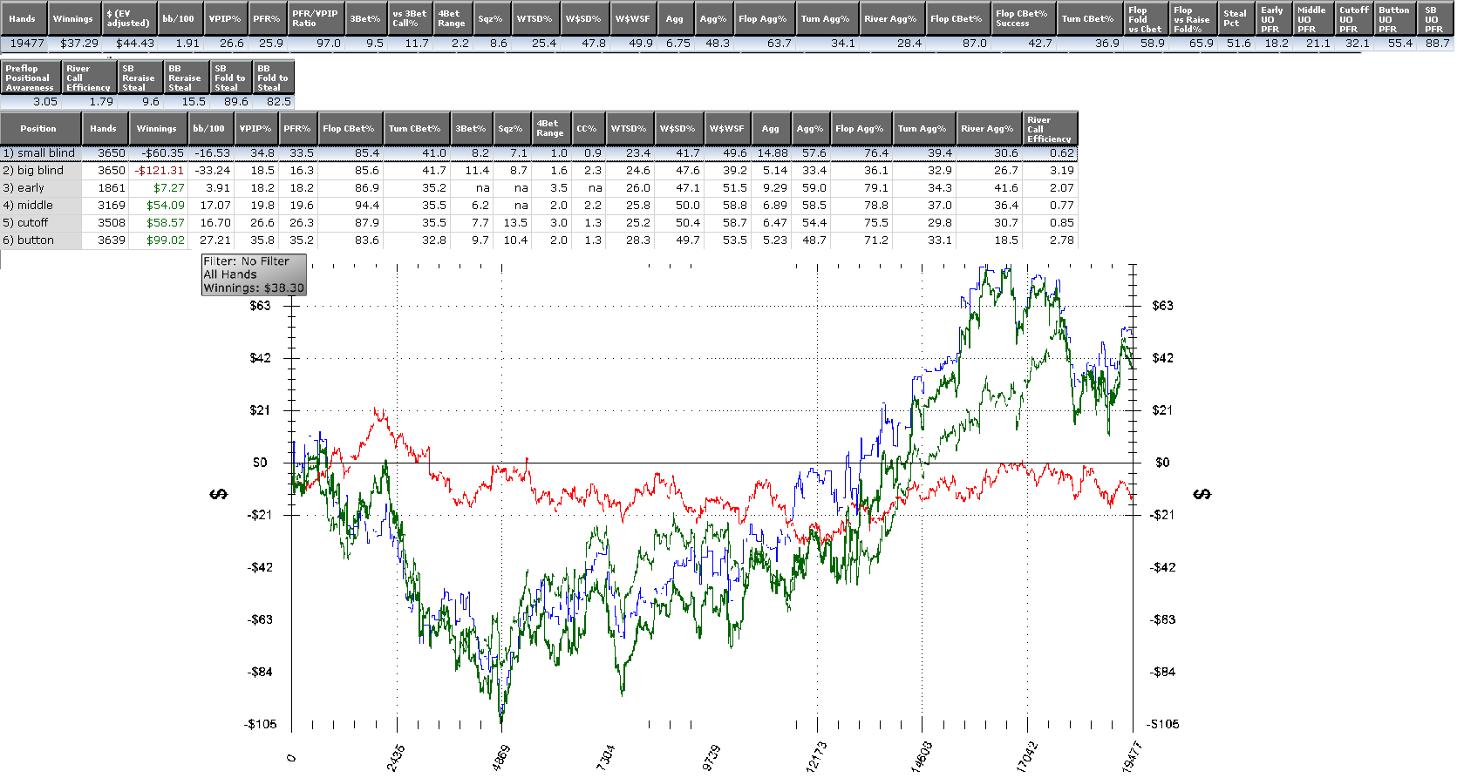Click the 12173 x-axis hand marker
The width and height of the screenshot is (1457, 778).
click(x=816, y=756)
